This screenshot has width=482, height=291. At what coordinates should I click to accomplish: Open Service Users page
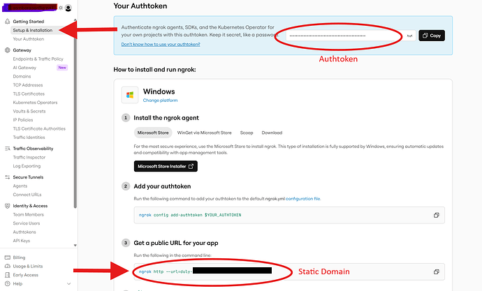tap(27, 223)
